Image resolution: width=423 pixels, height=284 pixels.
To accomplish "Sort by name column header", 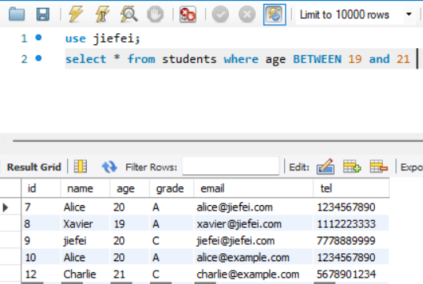I will [85, 189].
